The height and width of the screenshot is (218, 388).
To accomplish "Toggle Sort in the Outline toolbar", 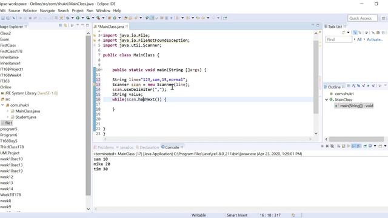I will click(x=353, y=86).
